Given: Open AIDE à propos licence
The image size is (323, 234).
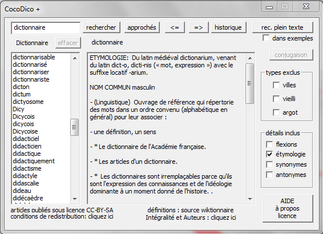Looking at the screenshot, I should tap(288, 208).
